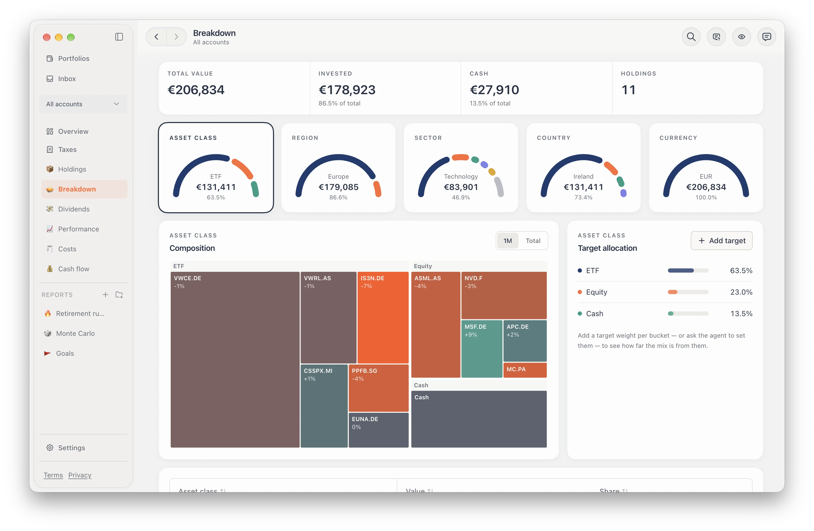814x531 pixels.
Task: Open the Inbox item
Action: [83, 79]
